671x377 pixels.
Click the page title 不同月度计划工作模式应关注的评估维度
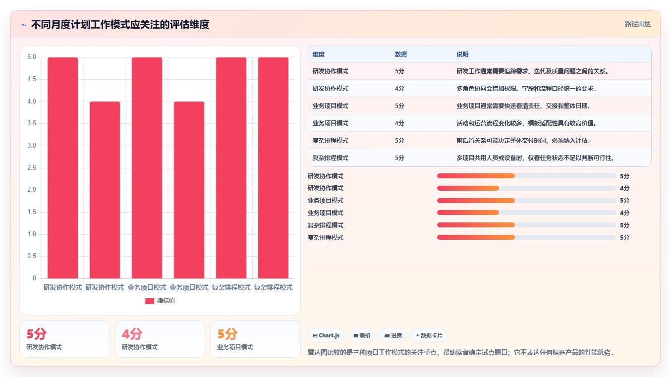coord(120,24)
